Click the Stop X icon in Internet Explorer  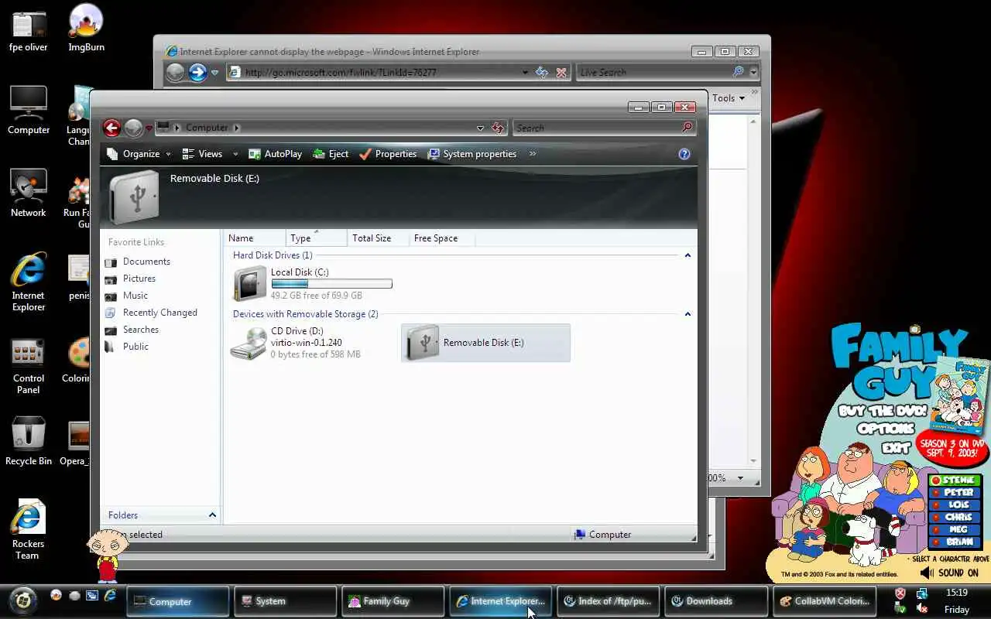pos(561,73)
